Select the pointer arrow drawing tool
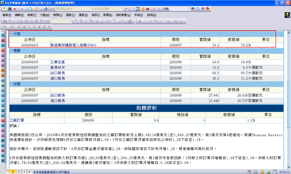The image size is (291, 174). (x=140, y=21)
